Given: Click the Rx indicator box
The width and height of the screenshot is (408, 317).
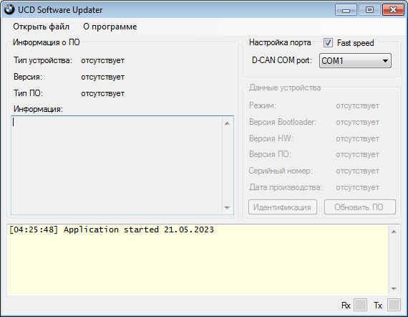Looking at the screenshot, I should pos(360,305).
